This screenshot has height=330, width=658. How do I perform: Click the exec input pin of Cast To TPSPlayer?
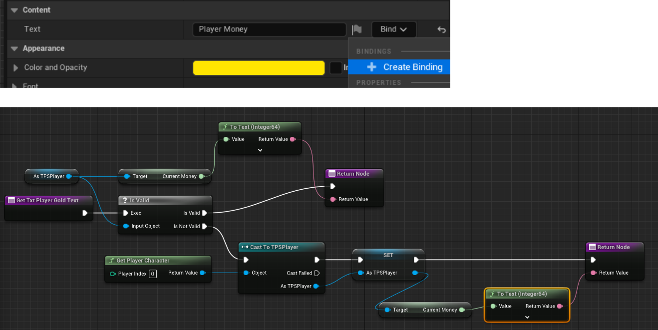coord(246,260)
